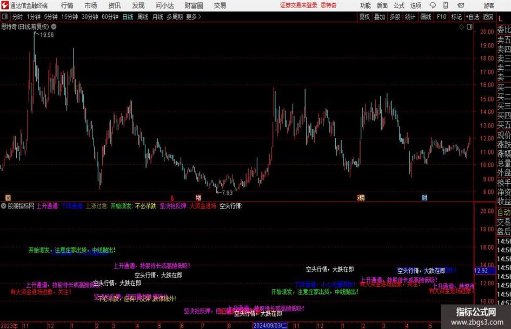Select the 日线 period tab
Image resolution: width=511 pixels, height=329 pixels.
(128, 17)
